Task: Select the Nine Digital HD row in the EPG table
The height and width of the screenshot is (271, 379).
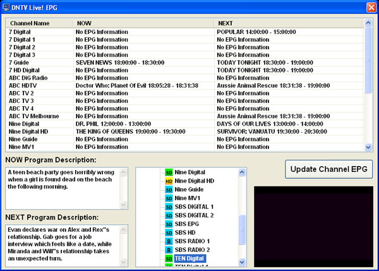Action: pos(185,131)
